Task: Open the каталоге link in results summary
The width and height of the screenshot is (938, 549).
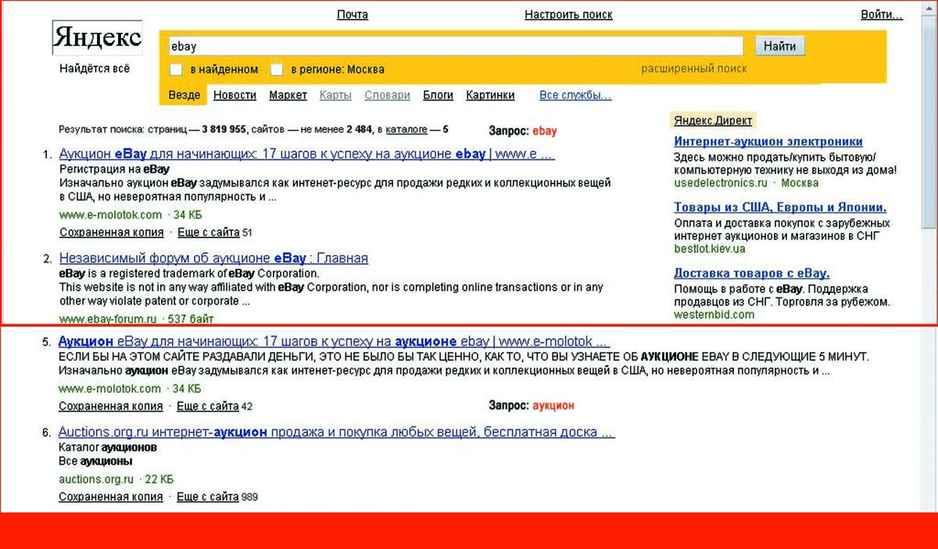Action: click(x=406, y=130)
